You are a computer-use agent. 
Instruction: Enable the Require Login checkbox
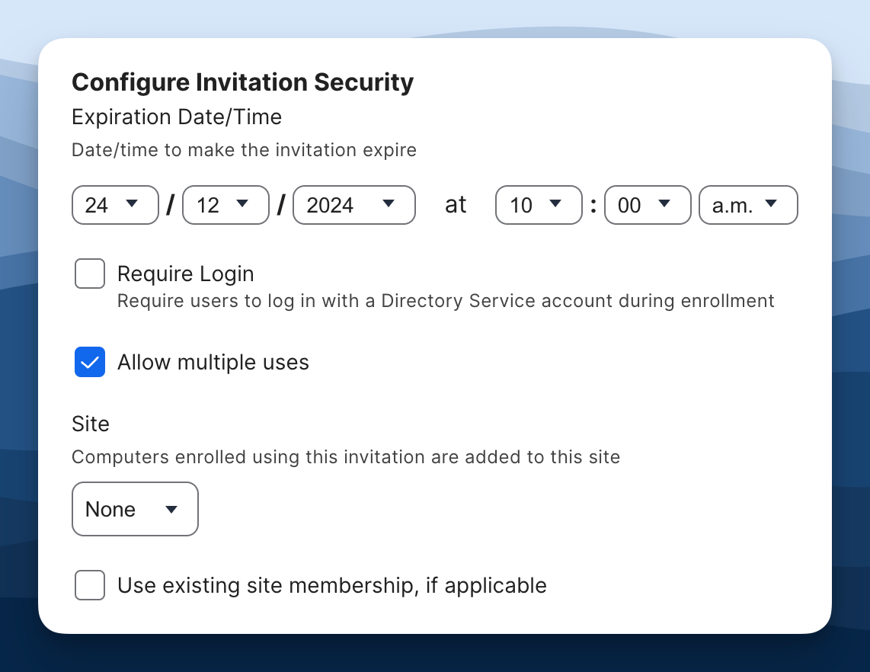[x=89, y=274]
